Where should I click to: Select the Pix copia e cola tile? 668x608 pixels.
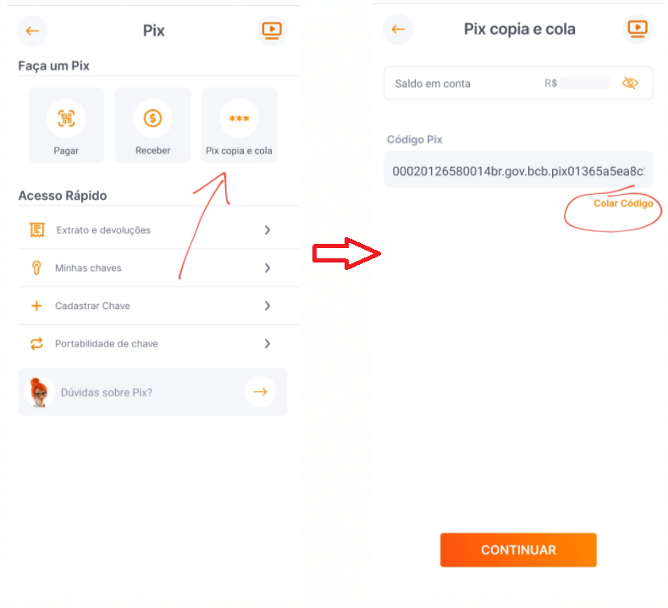pos(239,125)
